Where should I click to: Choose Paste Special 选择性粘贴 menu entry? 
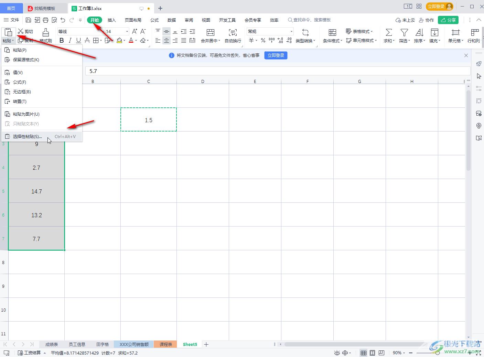point(42,136)
